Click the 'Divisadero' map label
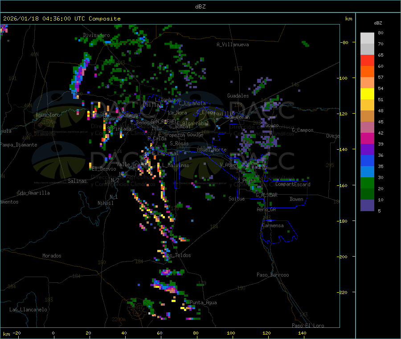This screenshot has height=339, width=401. click(96, 35)
